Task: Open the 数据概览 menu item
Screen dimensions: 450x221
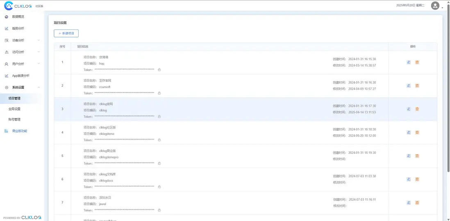Action: pyautogui.click(x=18, y=17)
